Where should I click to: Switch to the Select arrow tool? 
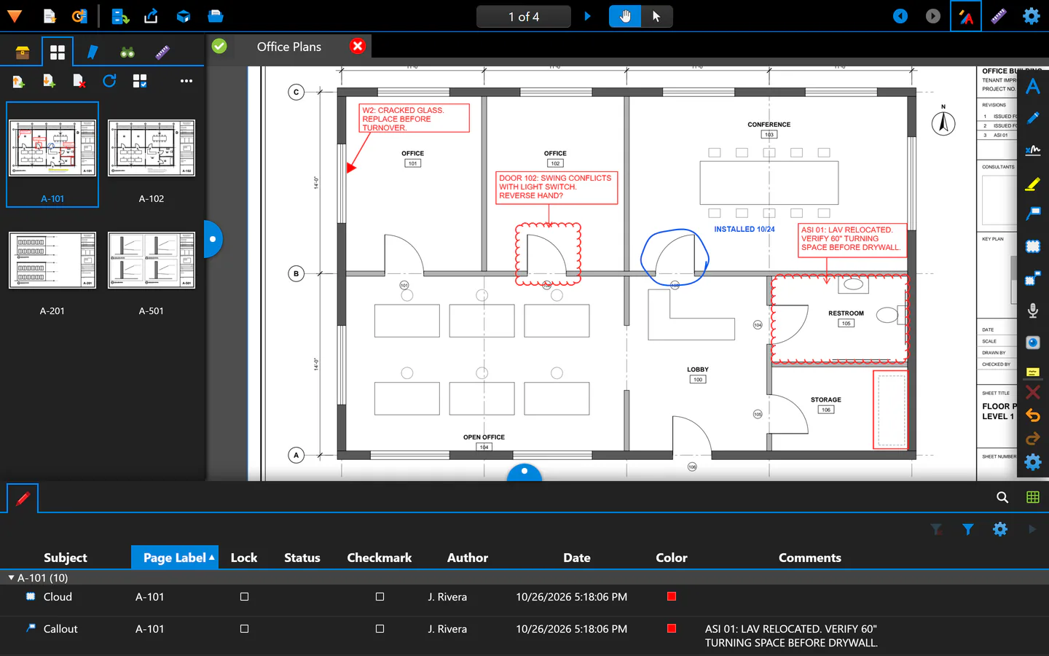[x=656, y=16]
